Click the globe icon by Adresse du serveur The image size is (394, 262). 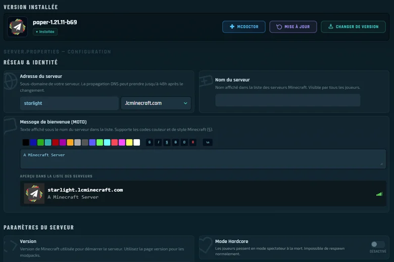click(11, 81)
